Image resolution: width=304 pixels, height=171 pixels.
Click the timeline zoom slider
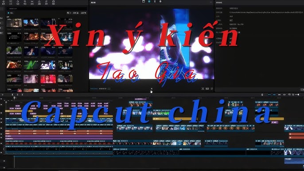click(297, 95)
